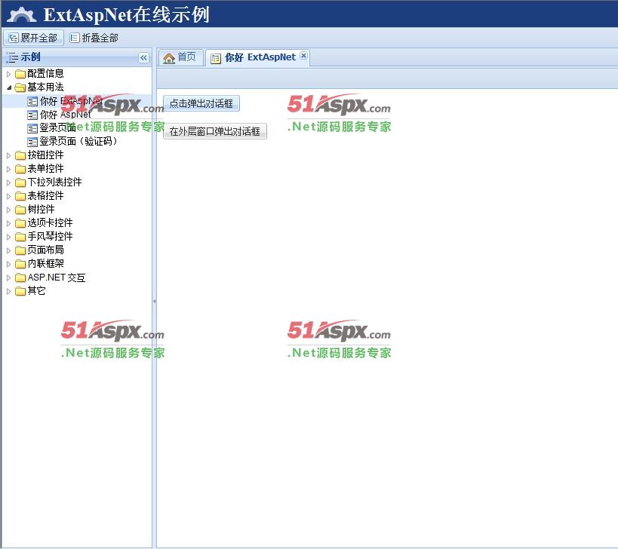Viewport: 618px width, 549px height.
Task: Select the 你好 ExtAspNet tab
Action: pos(258,57)
